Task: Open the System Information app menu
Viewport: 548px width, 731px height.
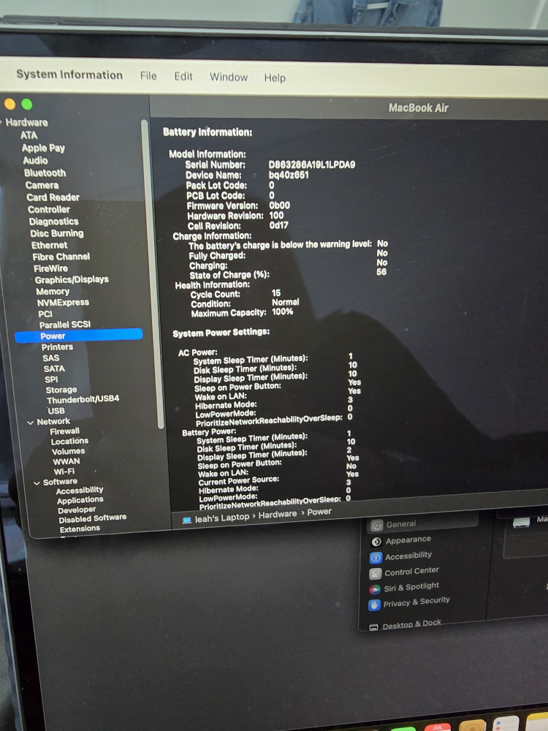Action: tap(69, 75)
